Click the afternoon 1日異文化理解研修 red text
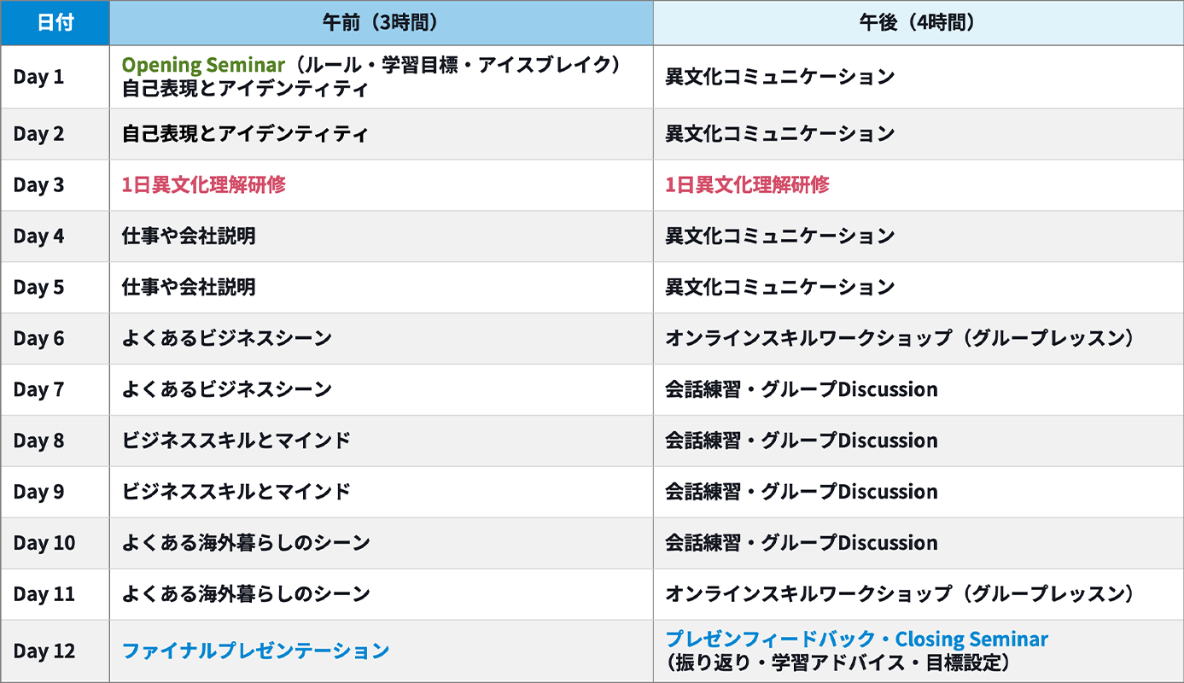 point(747,185)
